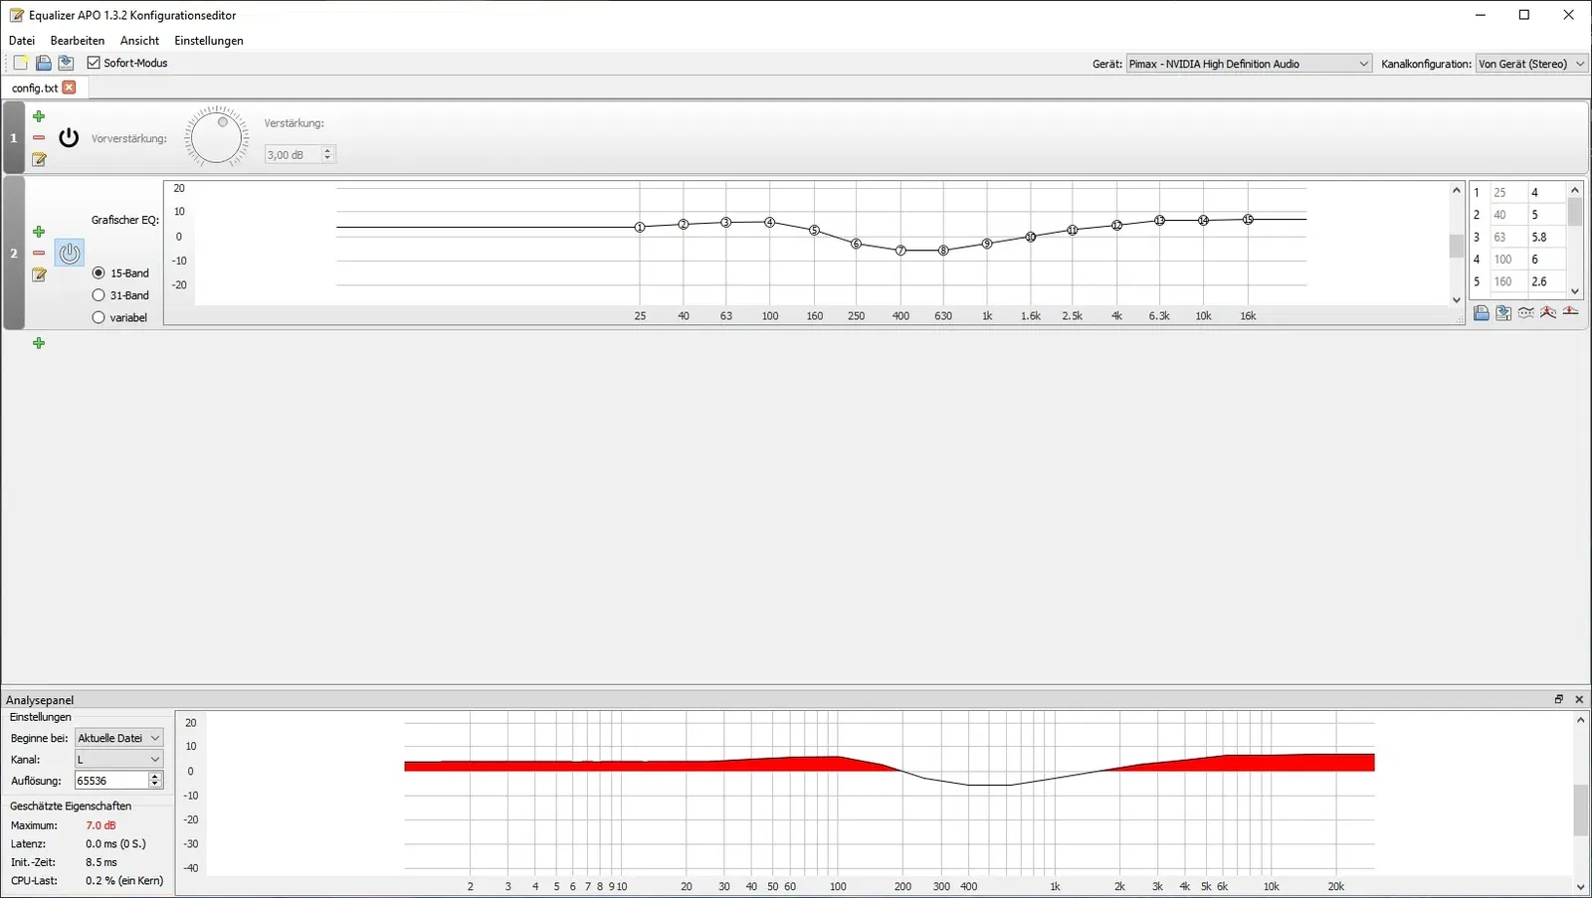Select the gain cell showing 5.8
Image resolution: width=1592 pixels, height=898 pixels.
click(x=1547, y=237)
